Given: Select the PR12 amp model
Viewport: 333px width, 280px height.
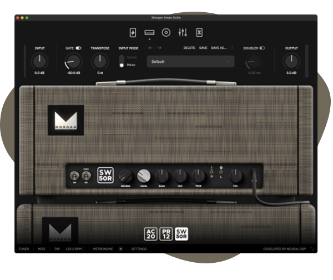Looking at the screenshot, I should click(166, 234).
